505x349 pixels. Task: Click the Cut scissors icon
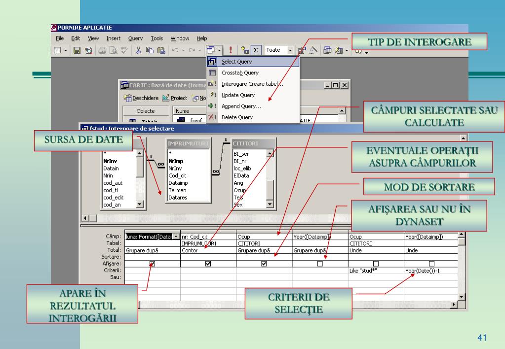coord(139,50)
